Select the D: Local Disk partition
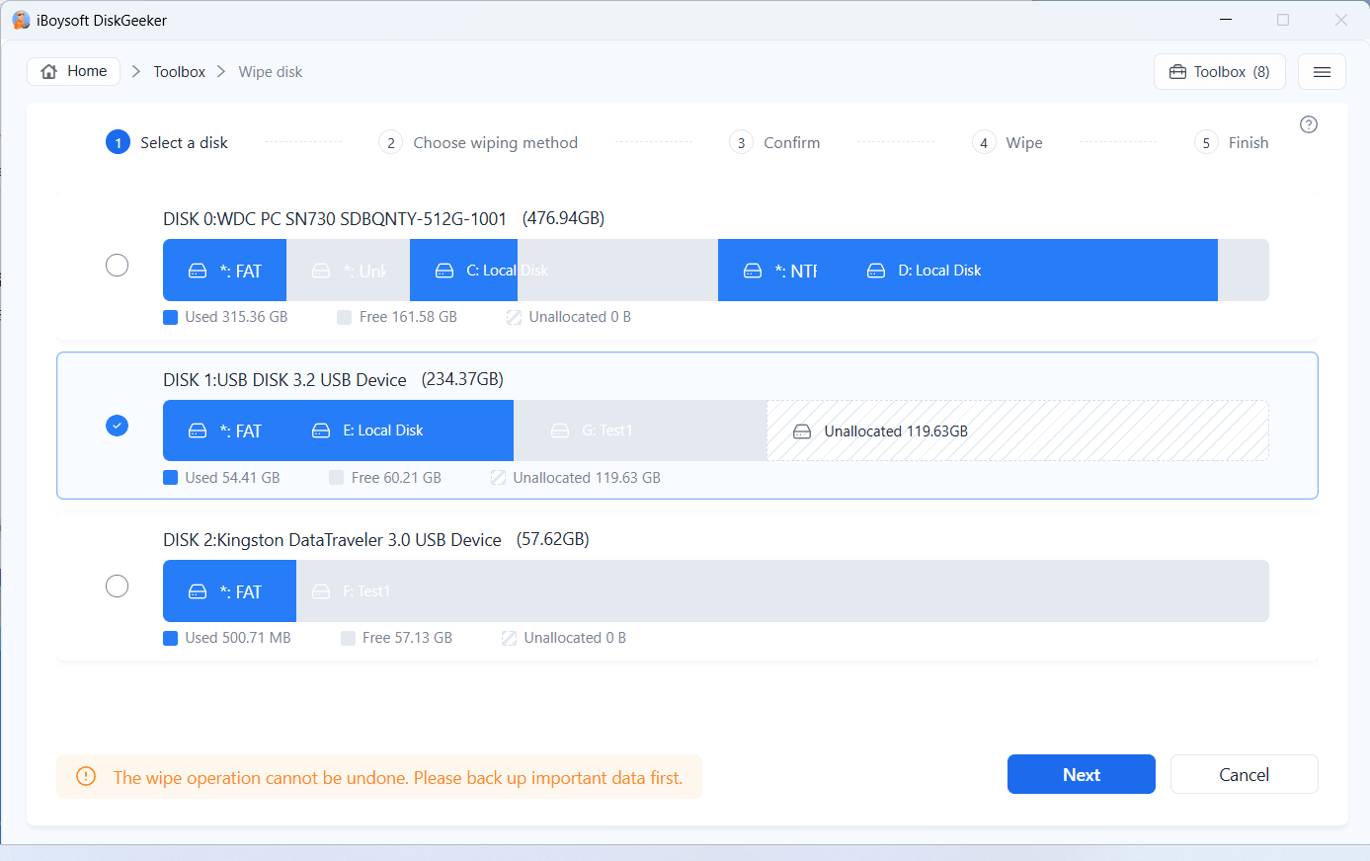Screen dimensions: 1370x861 coord(1055,271)
